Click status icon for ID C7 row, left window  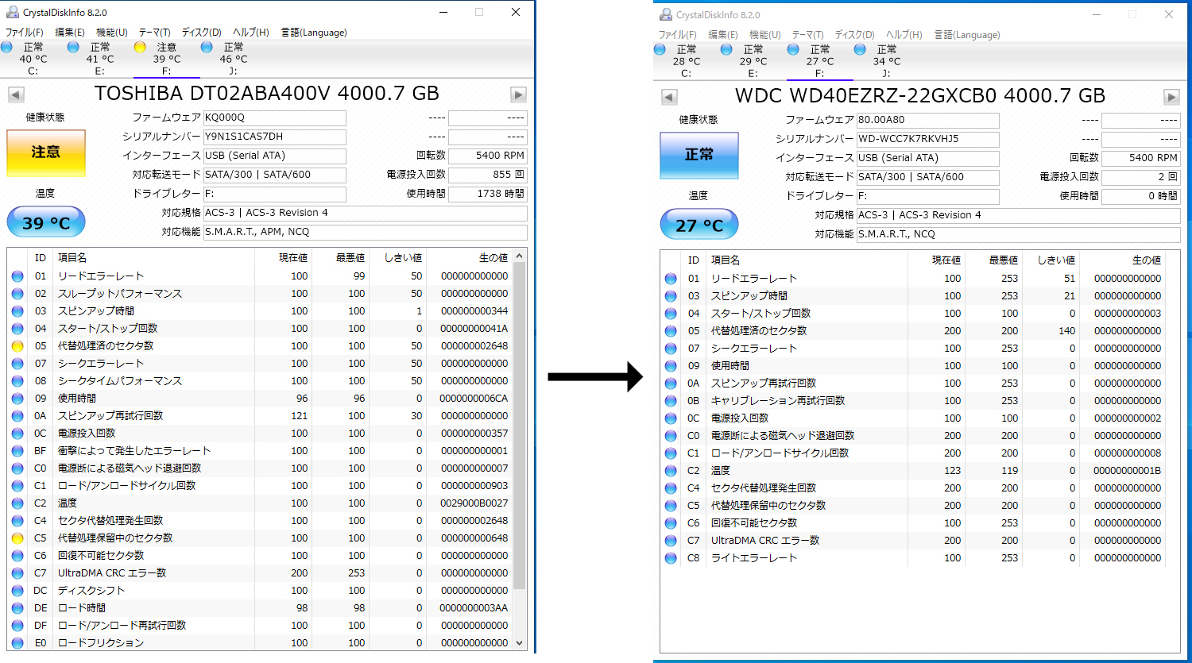point(17,573)
